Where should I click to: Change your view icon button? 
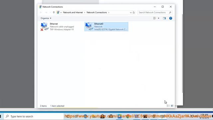click(x=154, y=18)
